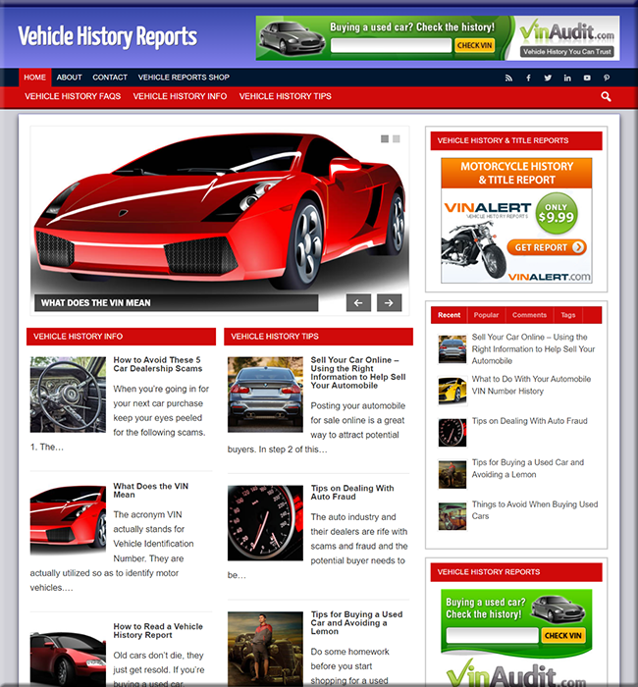Open What Does the VIN Mean article title

tap(151, 491)
